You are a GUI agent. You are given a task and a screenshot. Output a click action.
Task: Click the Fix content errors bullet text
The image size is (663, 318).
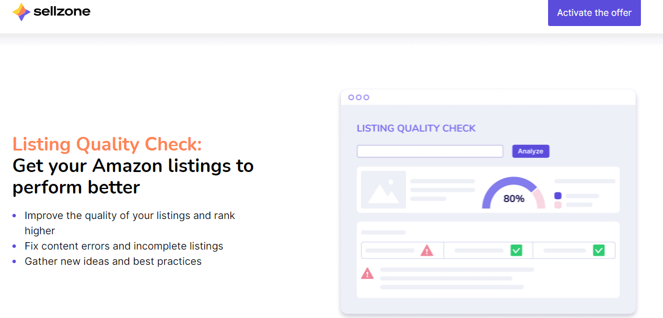pos(124,246)
